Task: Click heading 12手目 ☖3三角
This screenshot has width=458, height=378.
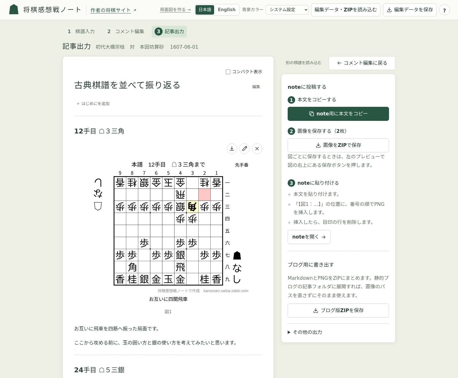Action: coord(99,131)
